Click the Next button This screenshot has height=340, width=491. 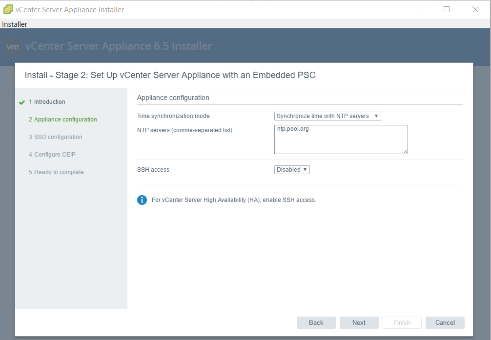[x=359, y=322]
